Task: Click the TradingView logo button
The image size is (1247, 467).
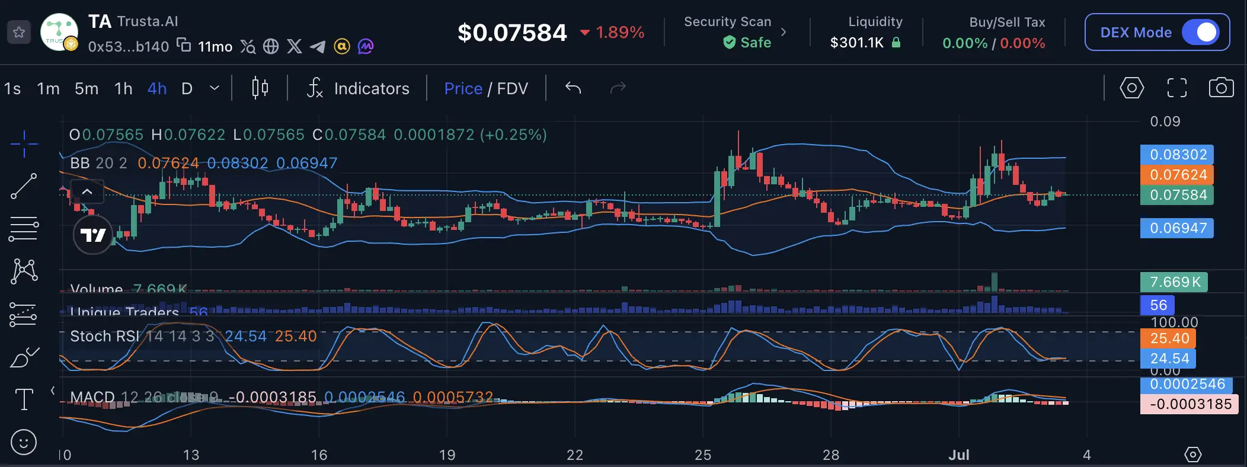Action: pos(93,235)
